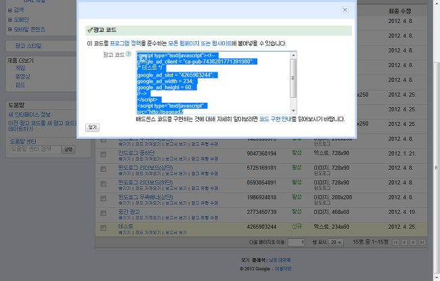
Task: Open the 동영상 product link
Action: click(23, 77)
